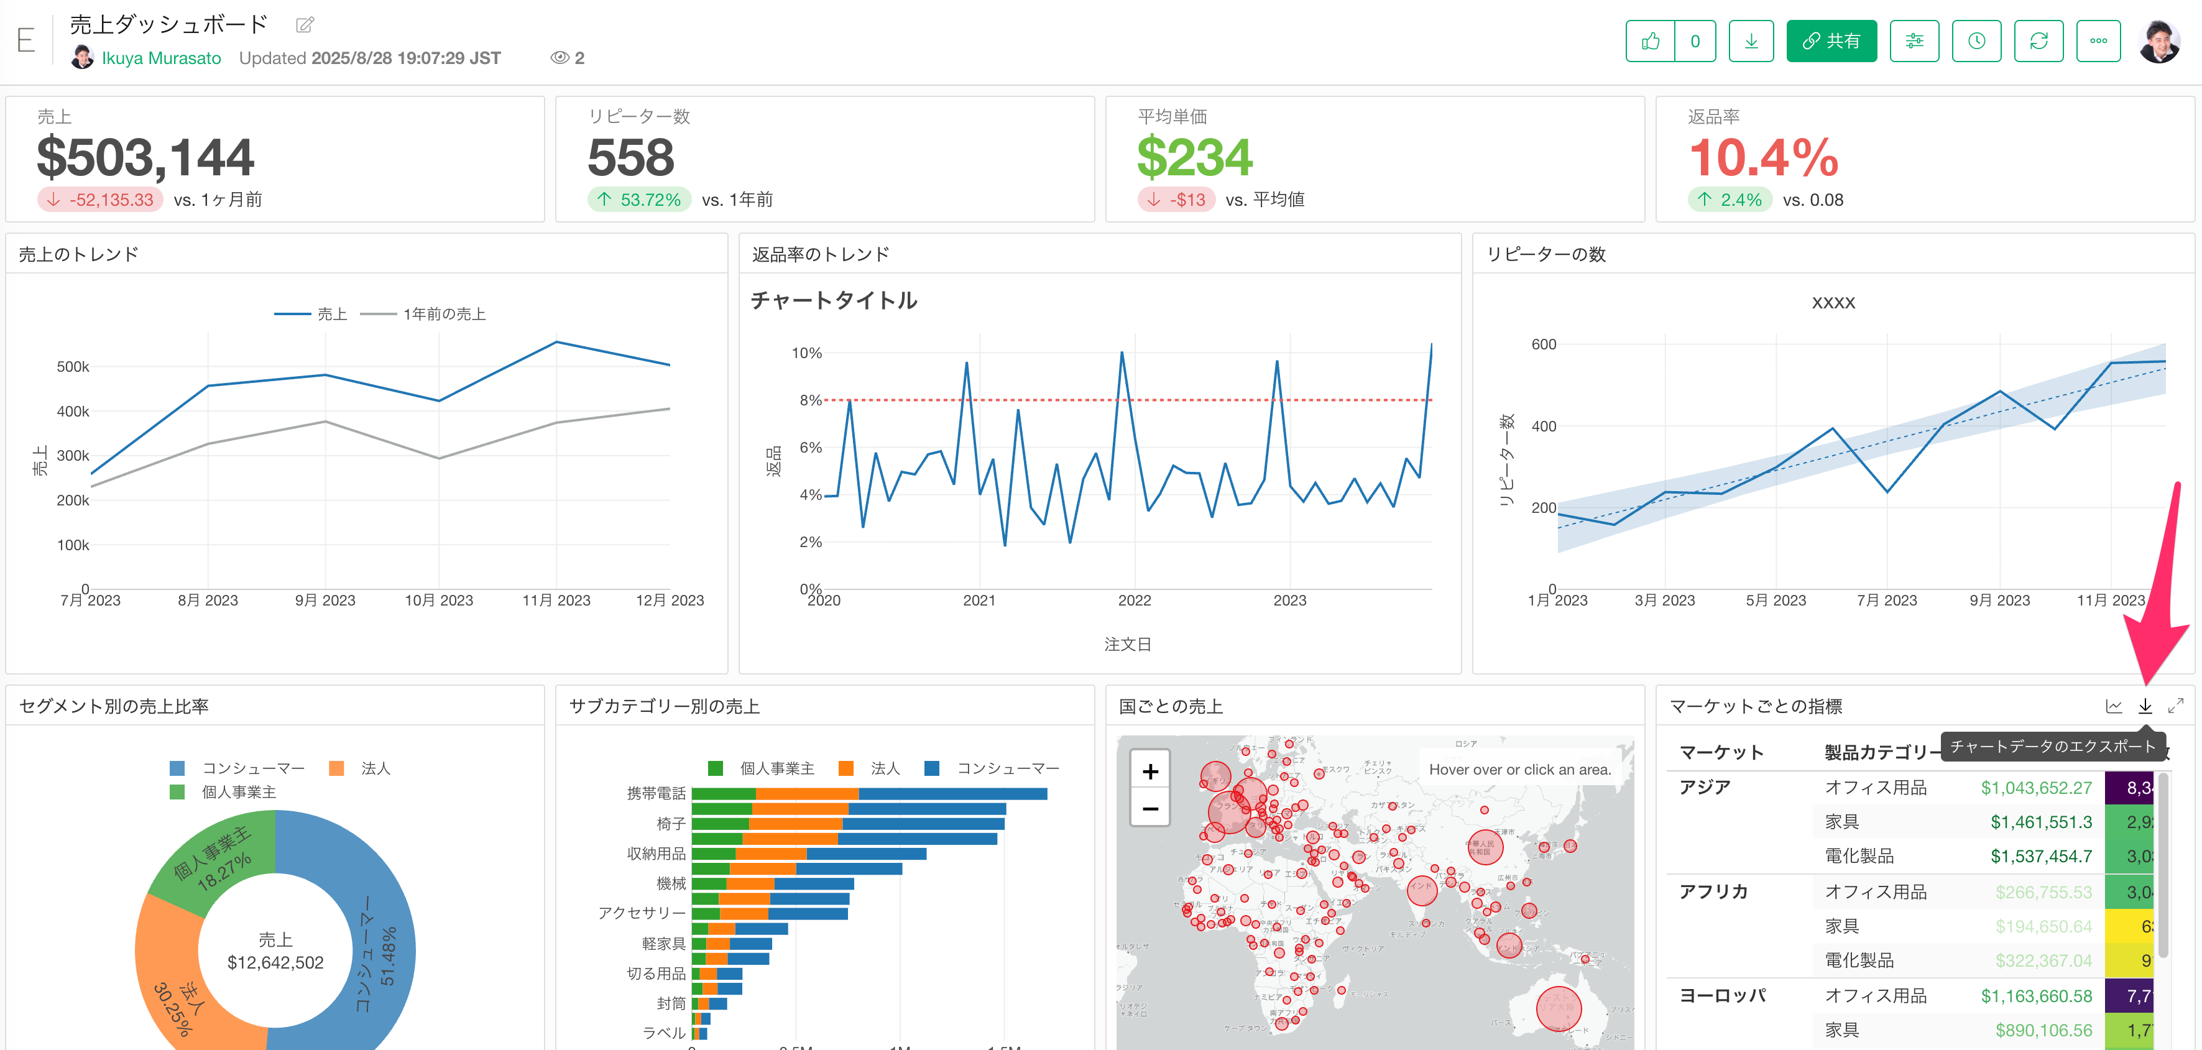Screen dimensions: 2202x1050
Task: Click the green 個人事業主 swatch in bar legend
Action: 716,768
